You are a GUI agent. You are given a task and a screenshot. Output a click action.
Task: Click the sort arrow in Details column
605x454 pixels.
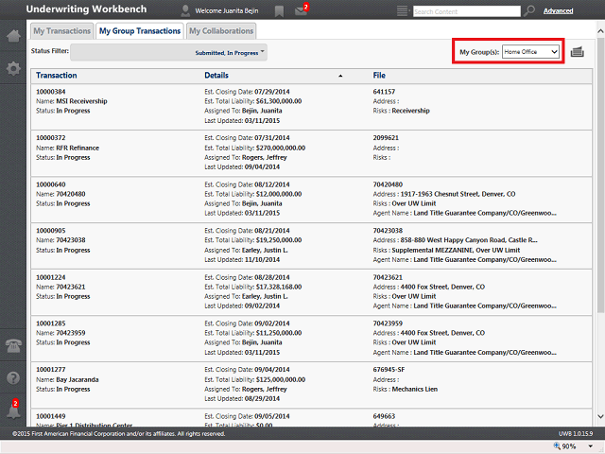pos(340,76)
